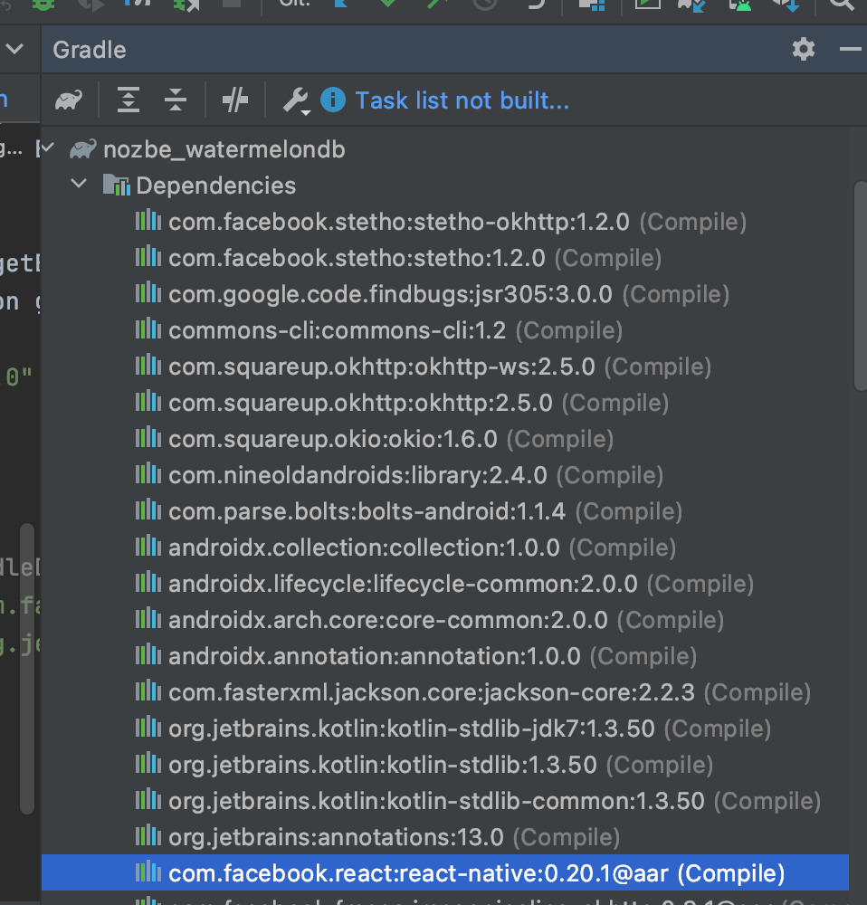Click the Task list not built link
The height and width of the screenshot is (905, 867).
tap(462, 100)
